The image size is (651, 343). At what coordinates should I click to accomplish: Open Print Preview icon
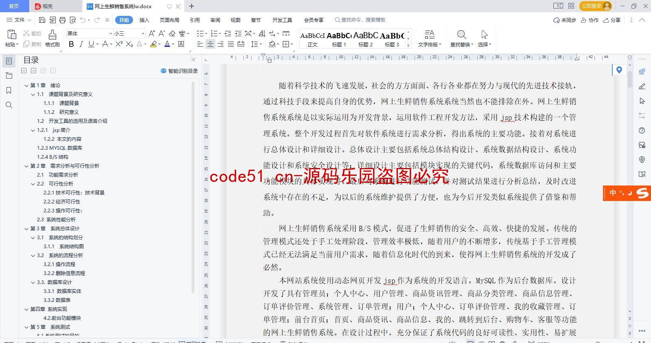click(73, 20)
